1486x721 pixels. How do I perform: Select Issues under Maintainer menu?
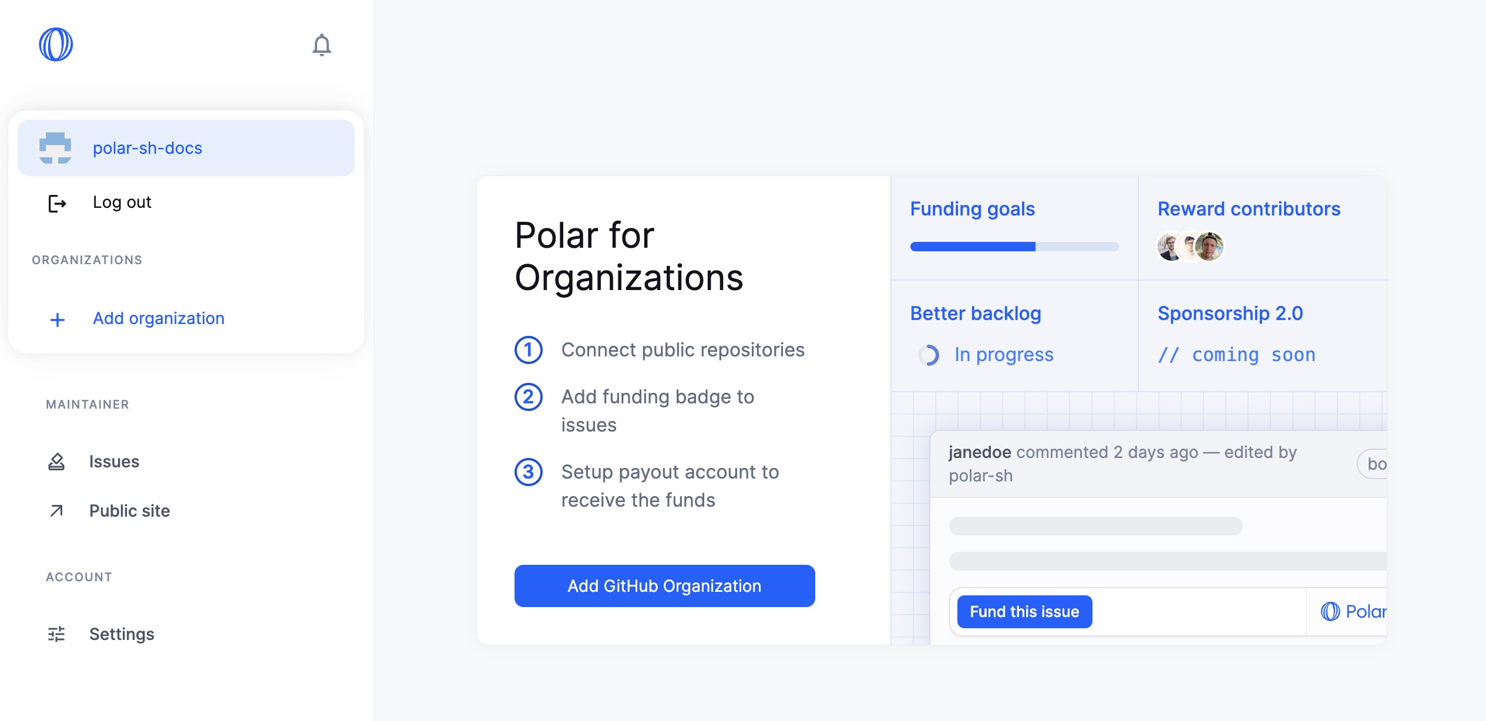(113, 460)
